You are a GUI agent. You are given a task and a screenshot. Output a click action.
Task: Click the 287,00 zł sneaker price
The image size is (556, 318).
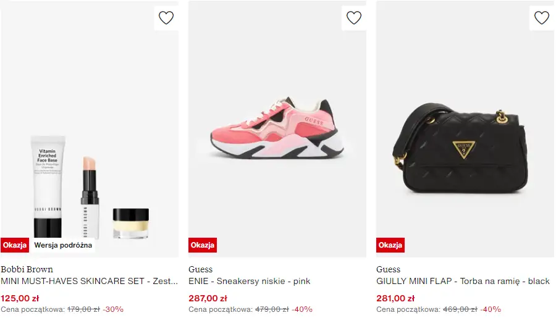pyautogui.click(x=208, y=298)
